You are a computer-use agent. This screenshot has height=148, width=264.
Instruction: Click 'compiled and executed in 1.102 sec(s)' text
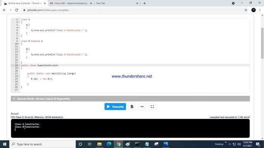230,117
